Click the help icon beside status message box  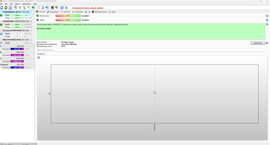(267, 24)
